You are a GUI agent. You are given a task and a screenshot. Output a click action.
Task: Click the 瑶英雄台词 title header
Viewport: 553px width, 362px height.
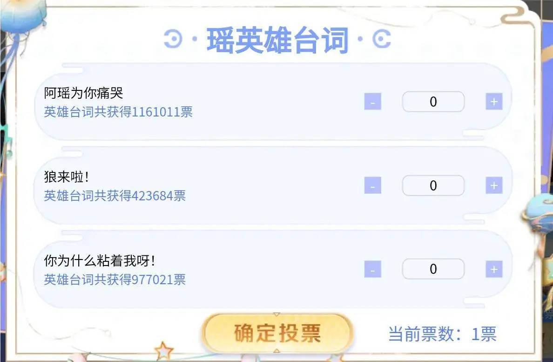(x=277, y=40)
